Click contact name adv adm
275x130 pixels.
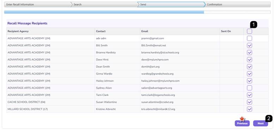pyautogui.click(x=101, y=38)
